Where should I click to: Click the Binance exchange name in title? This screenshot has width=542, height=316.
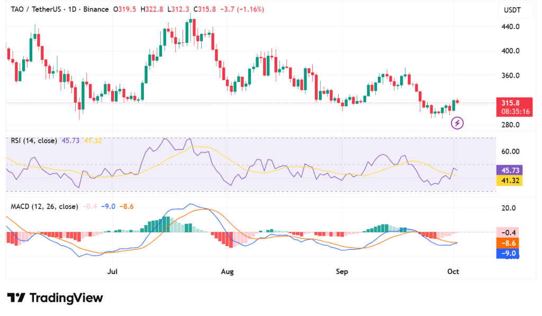pos(96,10)
